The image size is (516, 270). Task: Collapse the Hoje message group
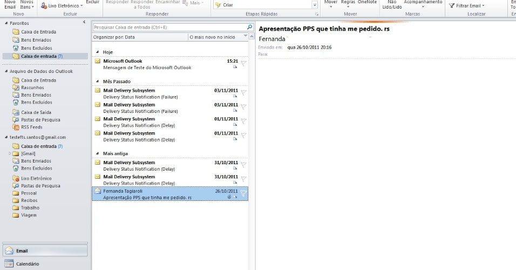[x=97, y=52]
